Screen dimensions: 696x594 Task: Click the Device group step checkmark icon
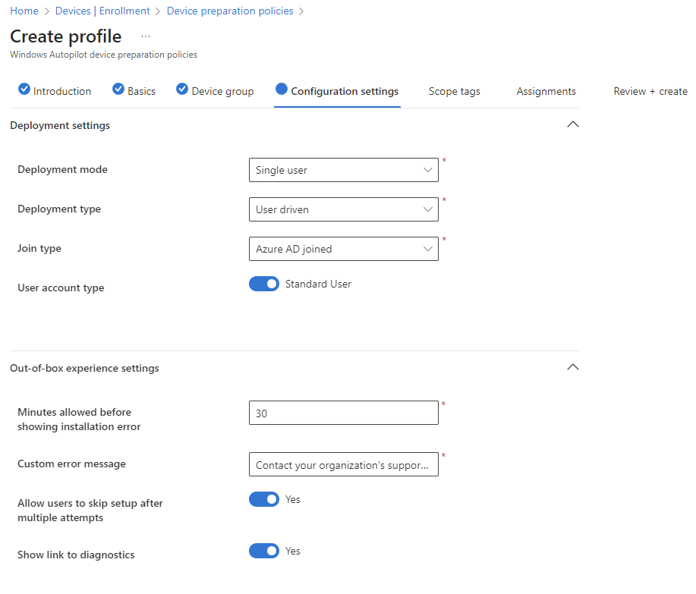(x=182, y=89)
